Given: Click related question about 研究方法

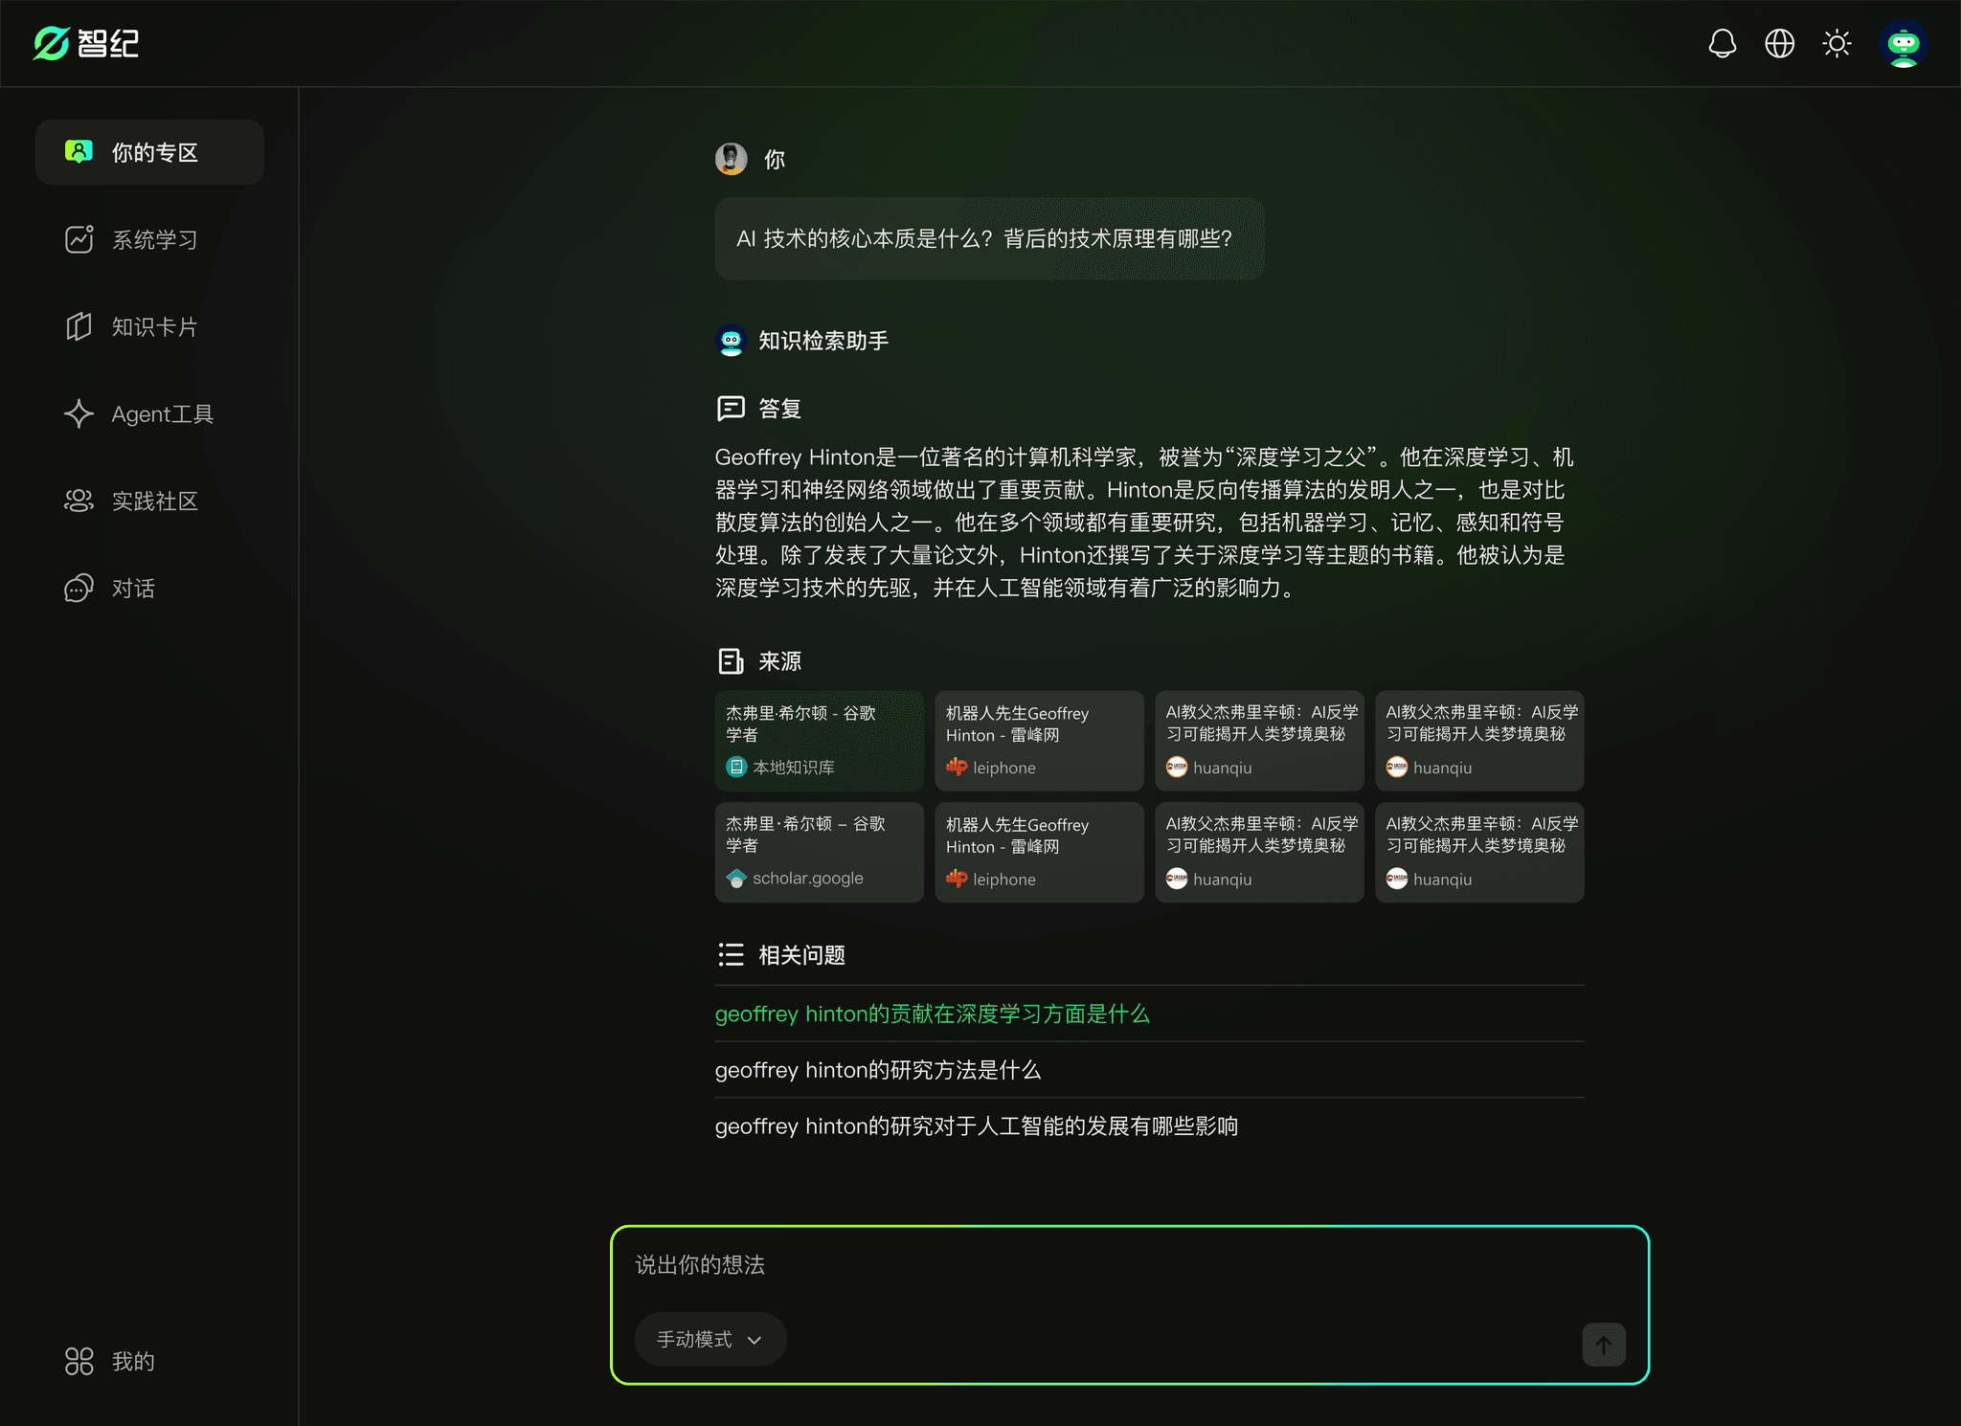Looking at the screenshot, I should pos(877,1070).
